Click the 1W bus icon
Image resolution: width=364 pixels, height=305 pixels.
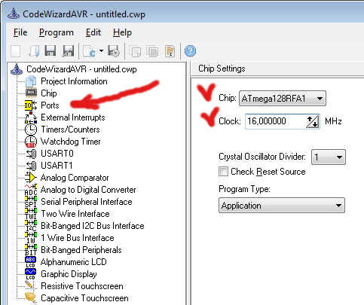coord(31,238)
